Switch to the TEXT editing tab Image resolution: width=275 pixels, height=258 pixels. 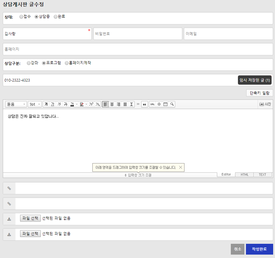(262, 175)
